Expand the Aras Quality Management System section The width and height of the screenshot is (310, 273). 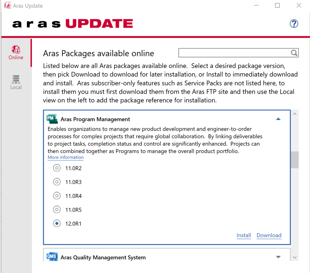pos(278,257)
